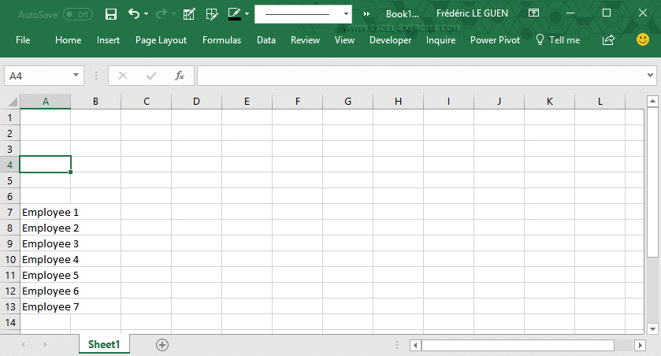Click the cell containing Employee 6

[45, 291]
